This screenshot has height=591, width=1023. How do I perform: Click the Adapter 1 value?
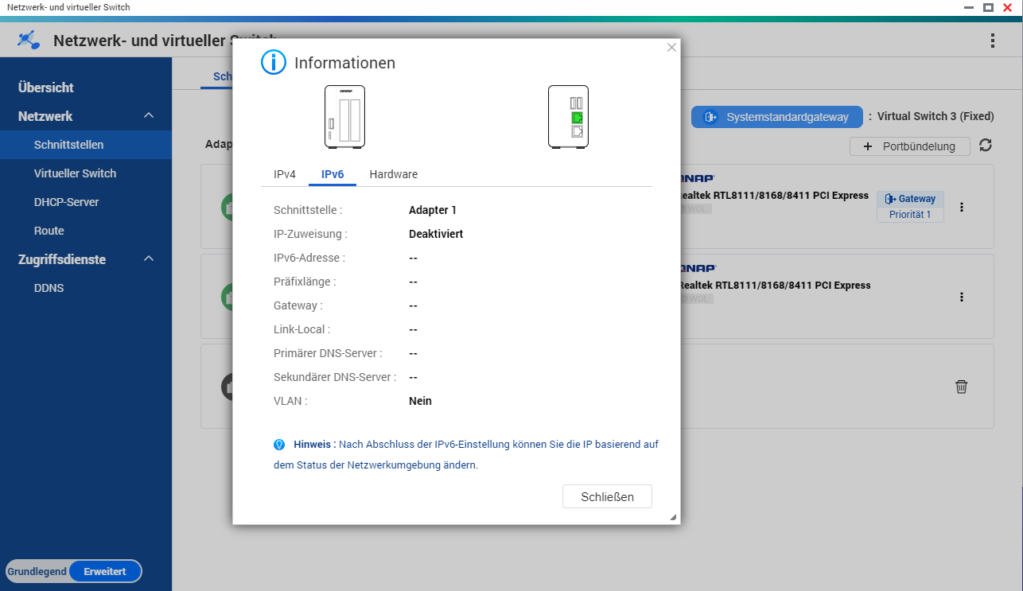[433, 210]
